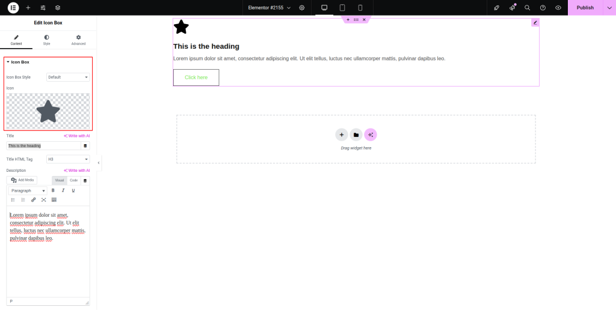Viewport: 616px width, 310px height.
Task: Open Paragraph format dropdown
Action: 28,190
